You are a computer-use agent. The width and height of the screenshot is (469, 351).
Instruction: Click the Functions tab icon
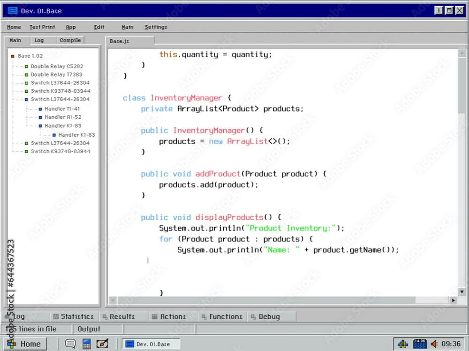click(x=204, y=317)
